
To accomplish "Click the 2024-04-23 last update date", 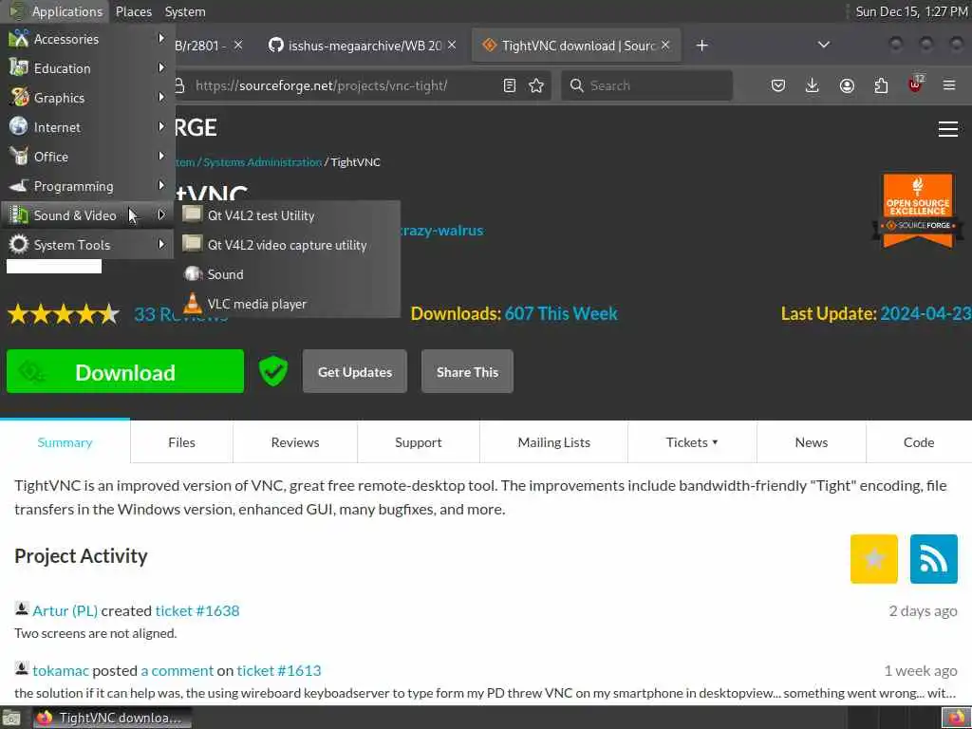I will (x=925, y=313).
